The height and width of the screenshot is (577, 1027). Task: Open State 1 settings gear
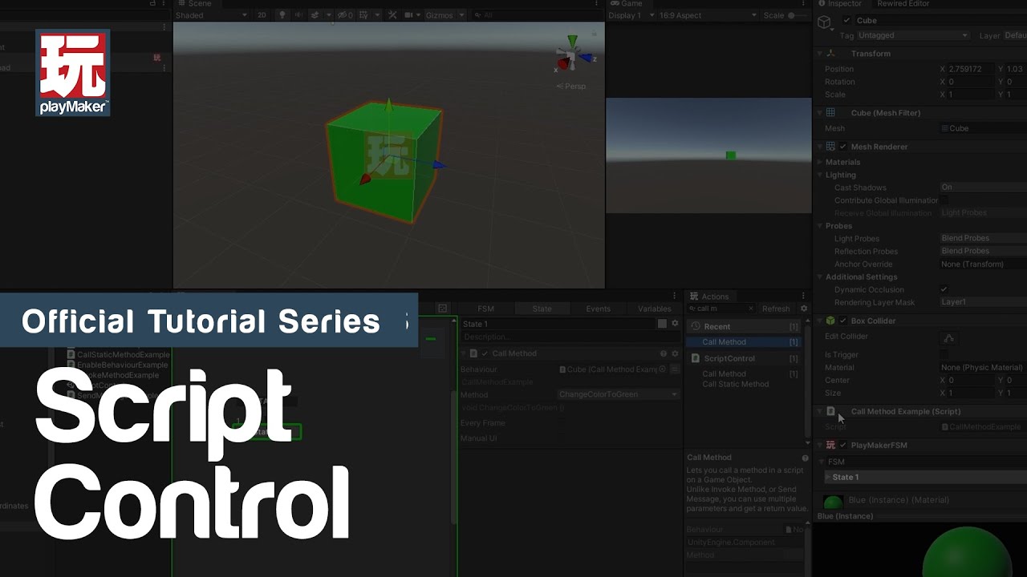(675, 324)
